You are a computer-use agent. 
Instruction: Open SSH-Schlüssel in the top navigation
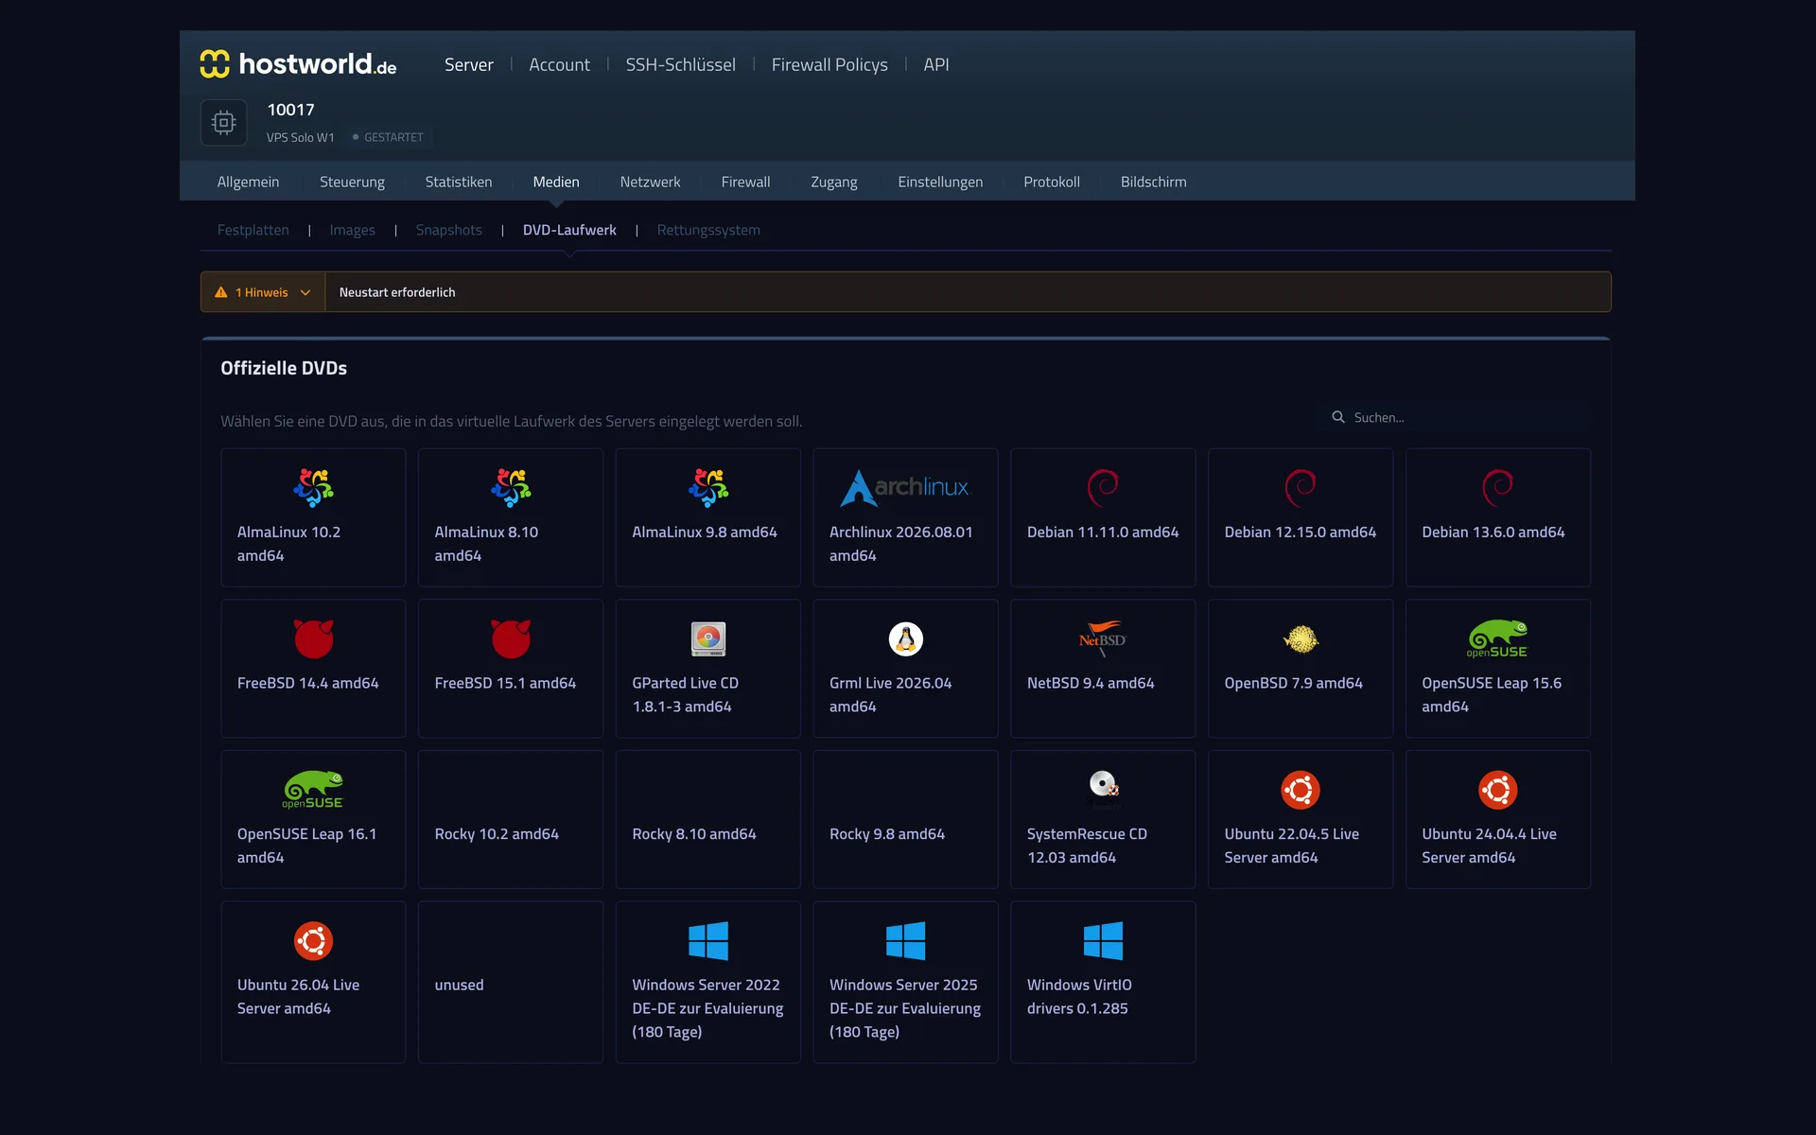click(680, 64)
